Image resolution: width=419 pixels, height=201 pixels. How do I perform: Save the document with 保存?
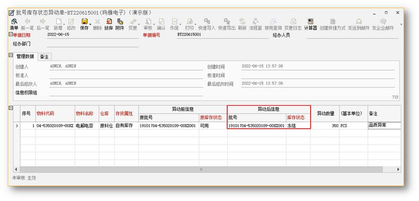(84, 24)
